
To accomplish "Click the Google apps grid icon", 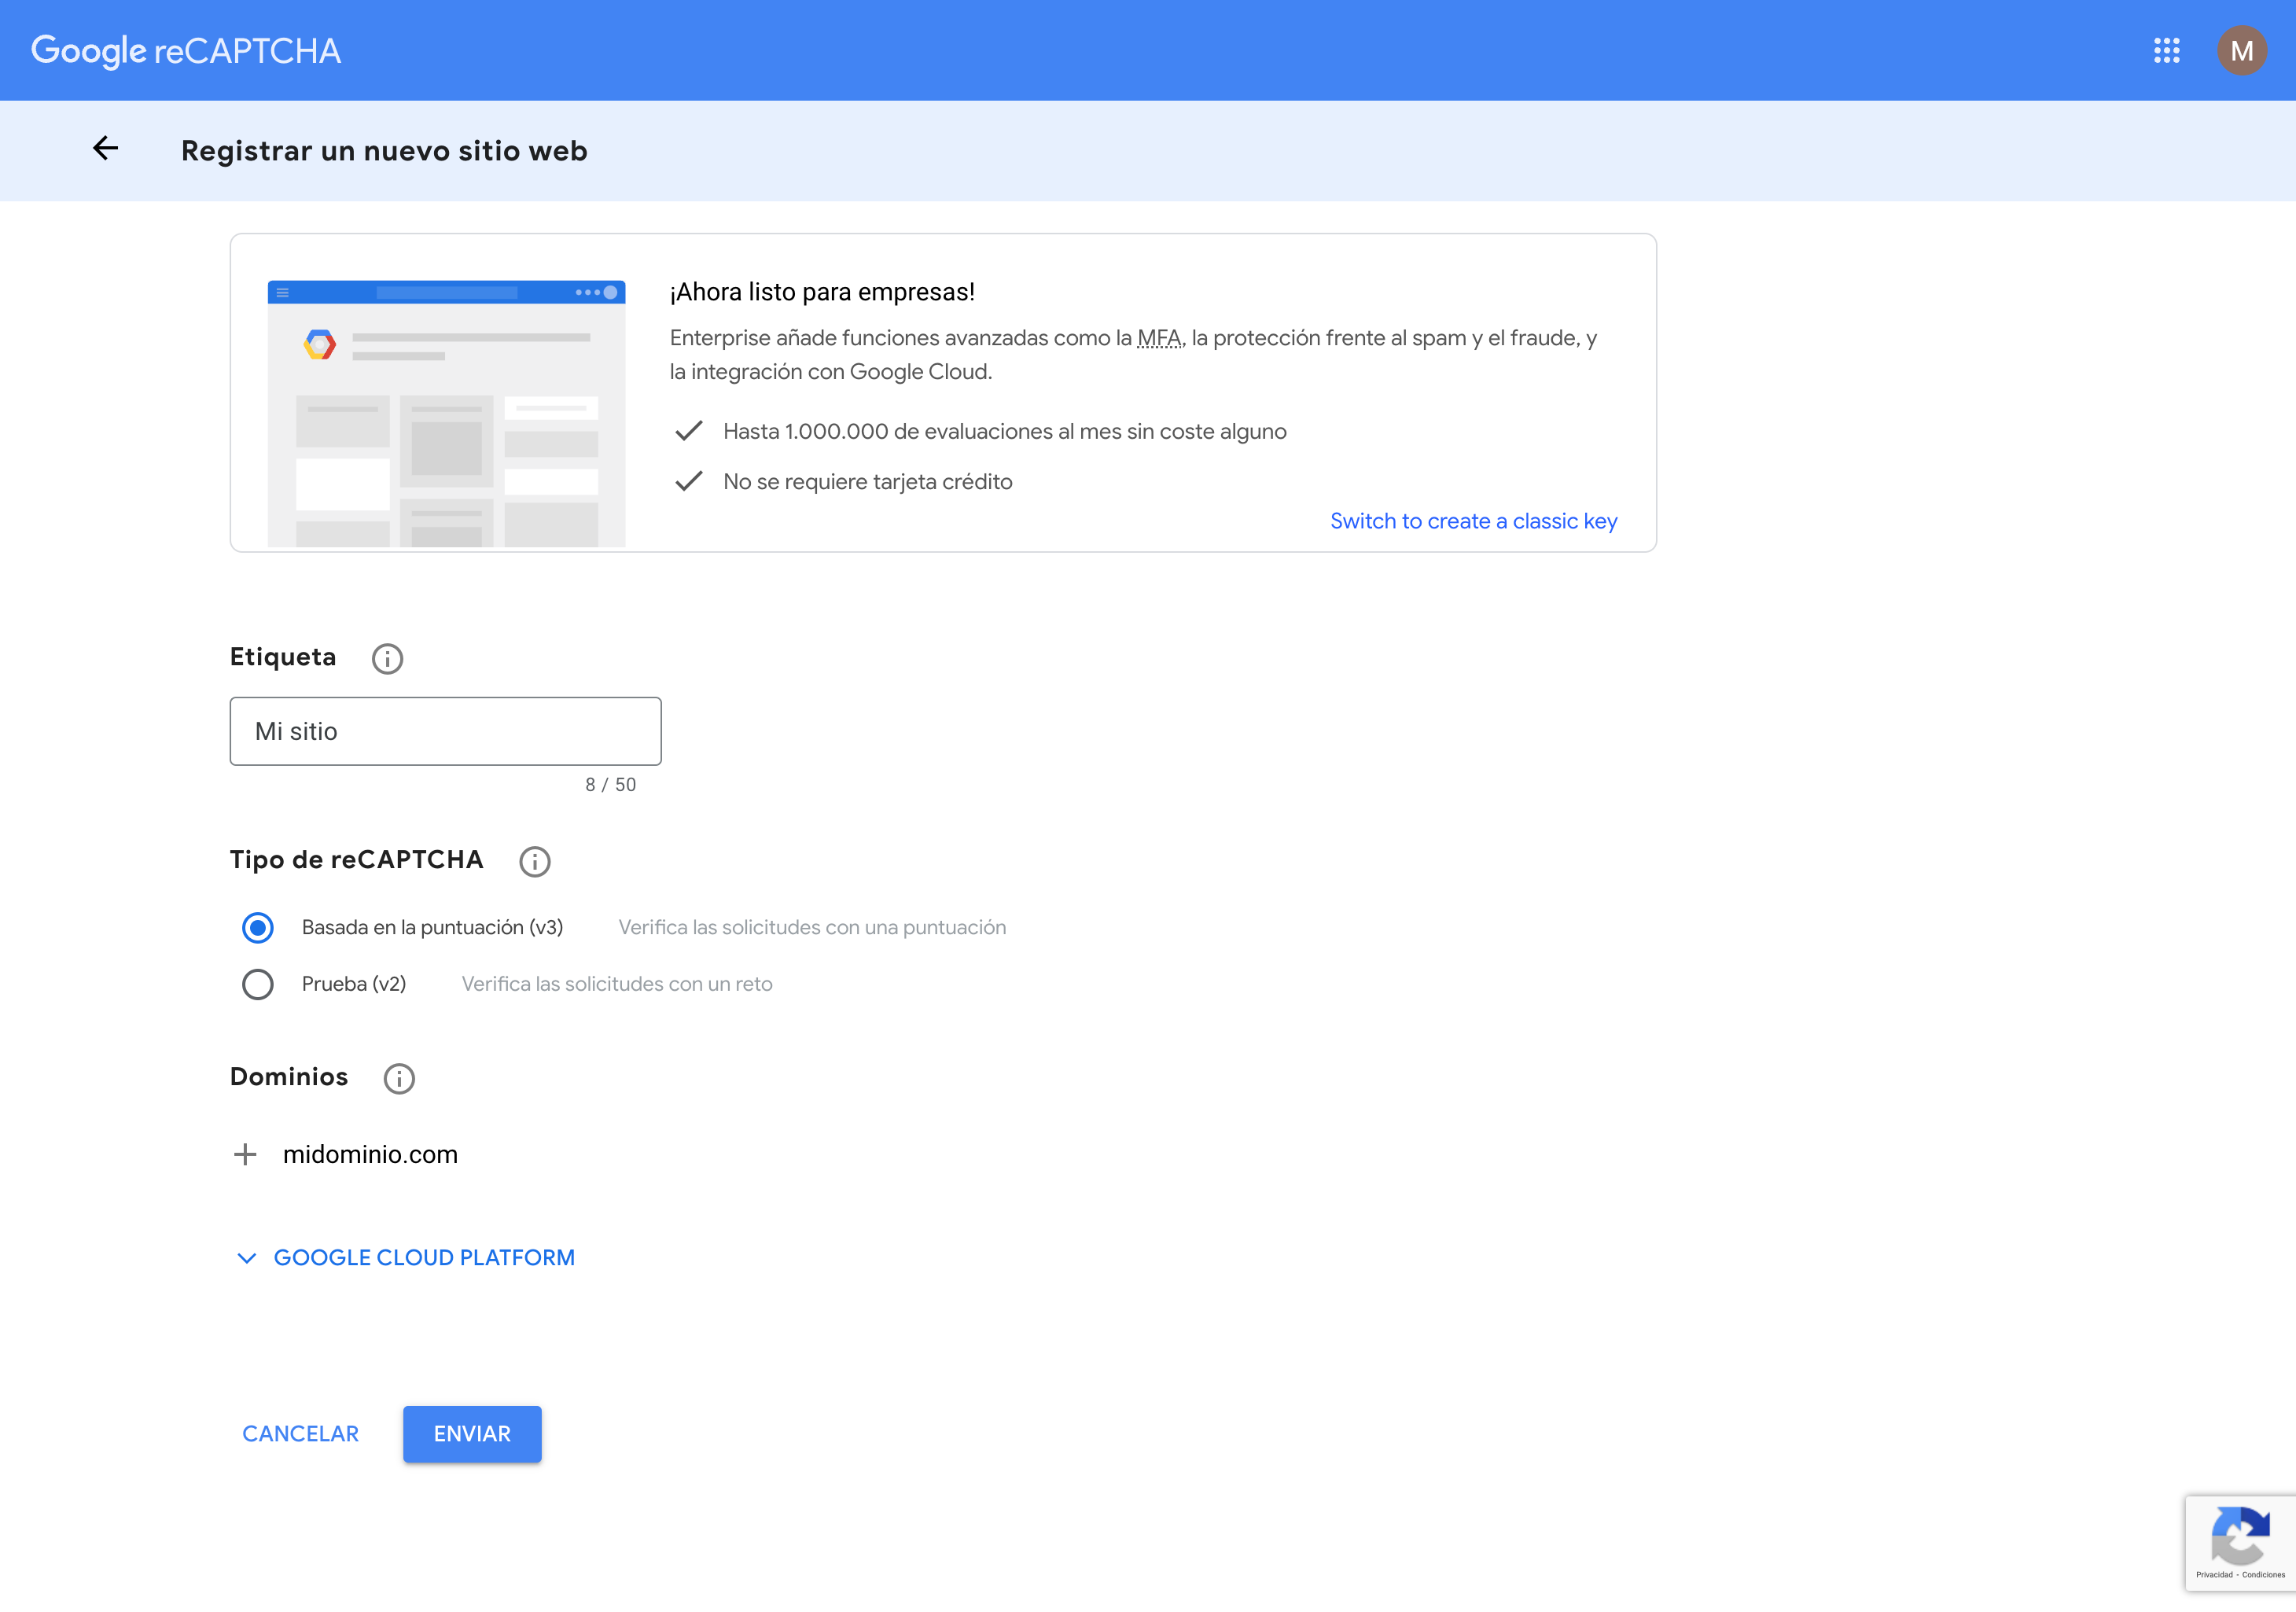I will click(2167, 49).
